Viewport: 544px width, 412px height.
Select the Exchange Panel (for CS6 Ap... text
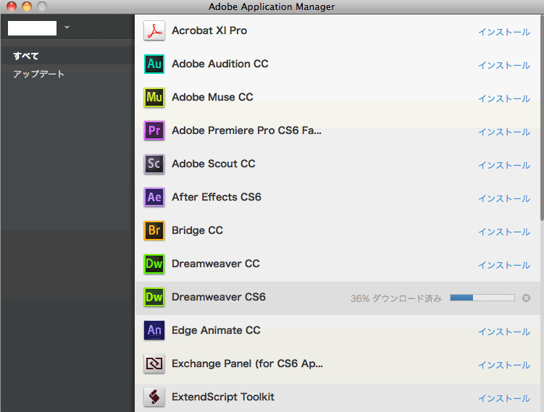(x=247, y=363)
